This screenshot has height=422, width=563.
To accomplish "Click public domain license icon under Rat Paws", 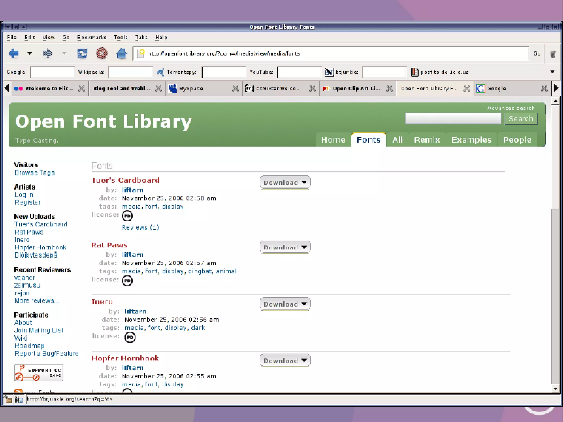I will point(127,281).
